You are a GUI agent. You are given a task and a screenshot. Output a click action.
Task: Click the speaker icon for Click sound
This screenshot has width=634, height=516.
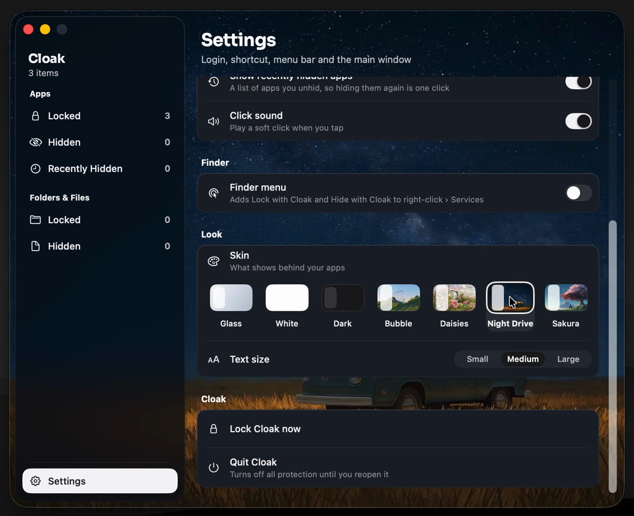coord(213,121)
